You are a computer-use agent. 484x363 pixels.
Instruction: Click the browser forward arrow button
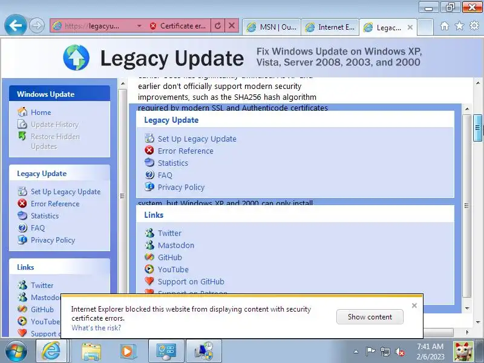pyautogui.click(x=37, y=25)
